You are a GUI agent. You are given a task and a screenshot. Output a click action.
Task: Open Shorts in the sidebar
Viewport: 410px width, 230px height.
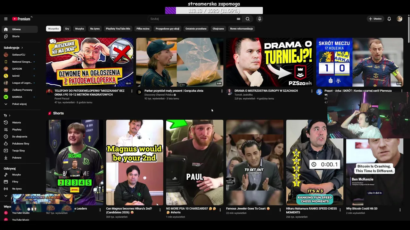coord(19,36)
